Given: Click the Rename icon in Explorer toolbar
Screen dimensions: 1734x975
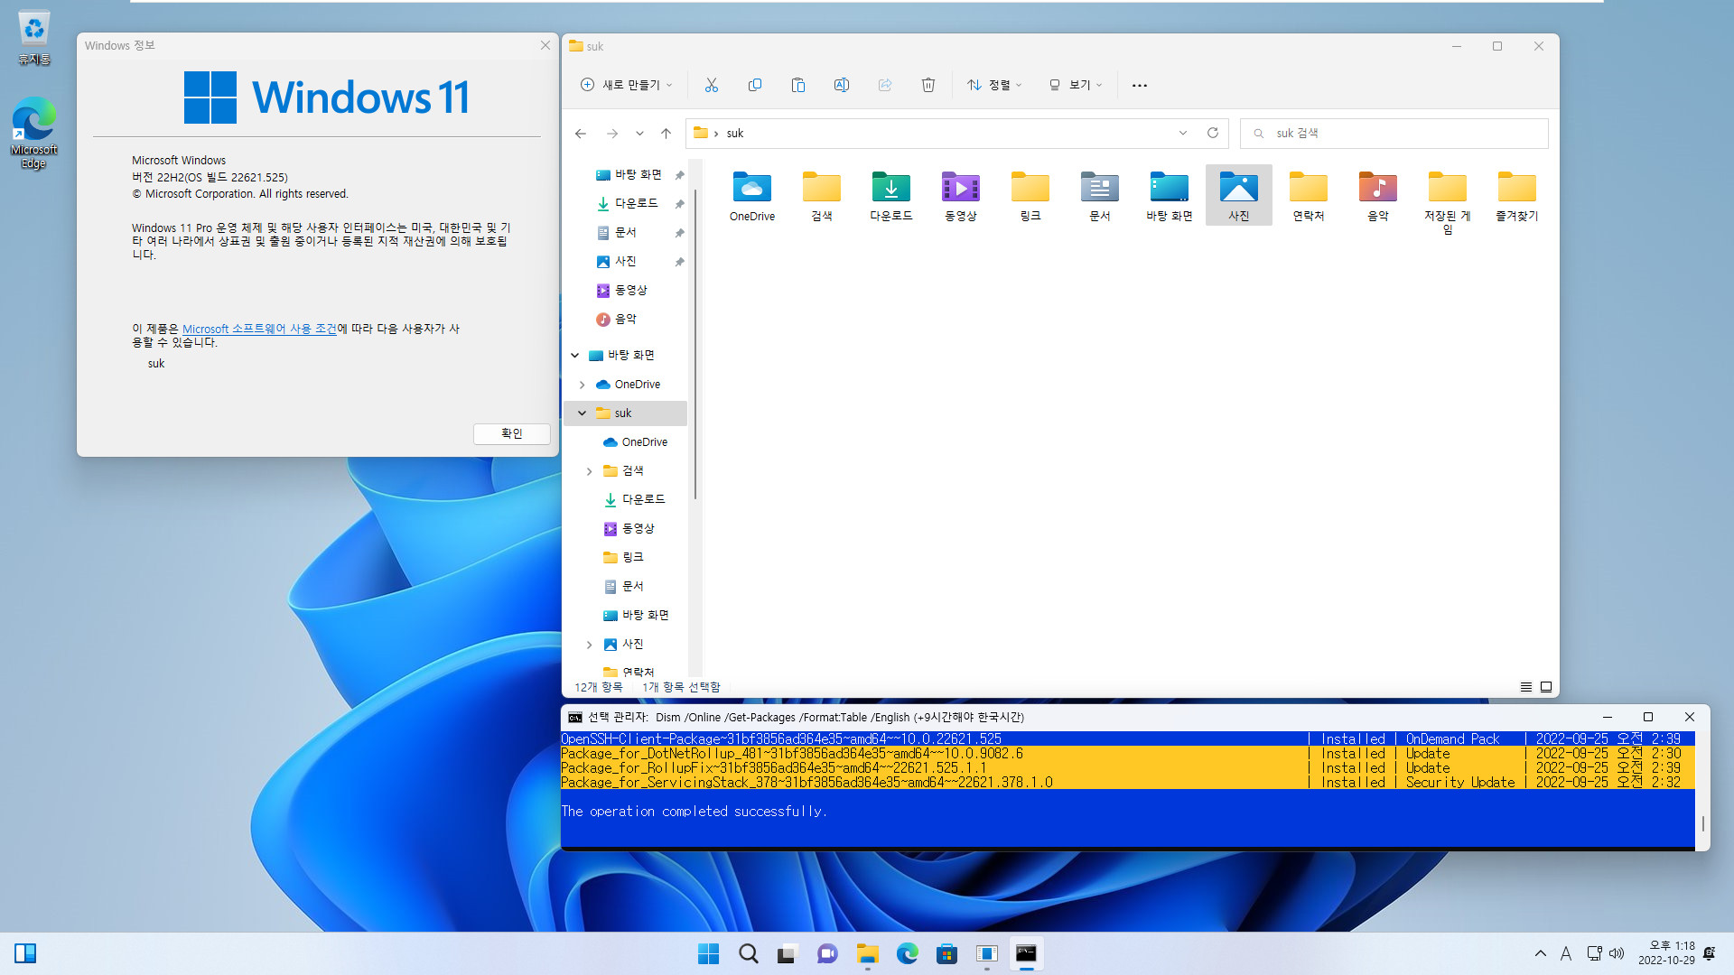Looking at the screenshot, I should click(842, 85).
